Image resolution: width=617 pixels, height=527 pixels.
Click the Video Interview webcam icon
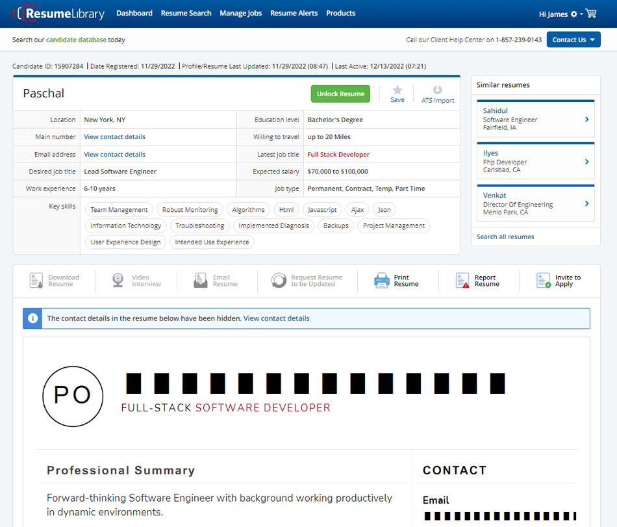[118, 281]
